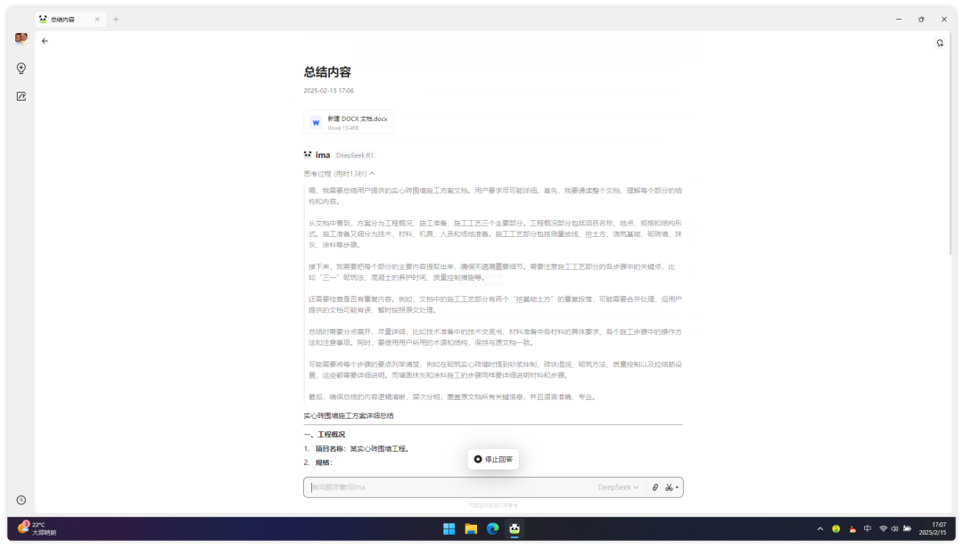This screenshot has height=548, width=963.
Task: Open the DeepSeek model dropdown
Action: click(x=618, y=487)
